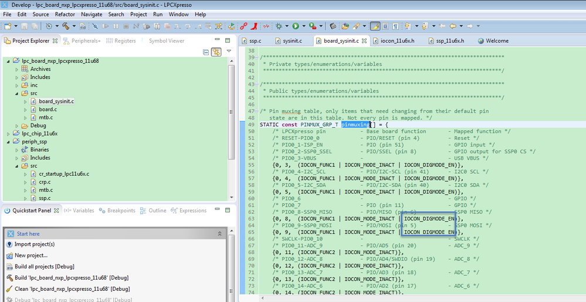Click the Restart green arrow toolbar icon

click(231, 26)
